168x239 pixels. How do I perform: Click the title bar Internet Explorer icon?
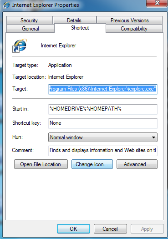point(6,5)
